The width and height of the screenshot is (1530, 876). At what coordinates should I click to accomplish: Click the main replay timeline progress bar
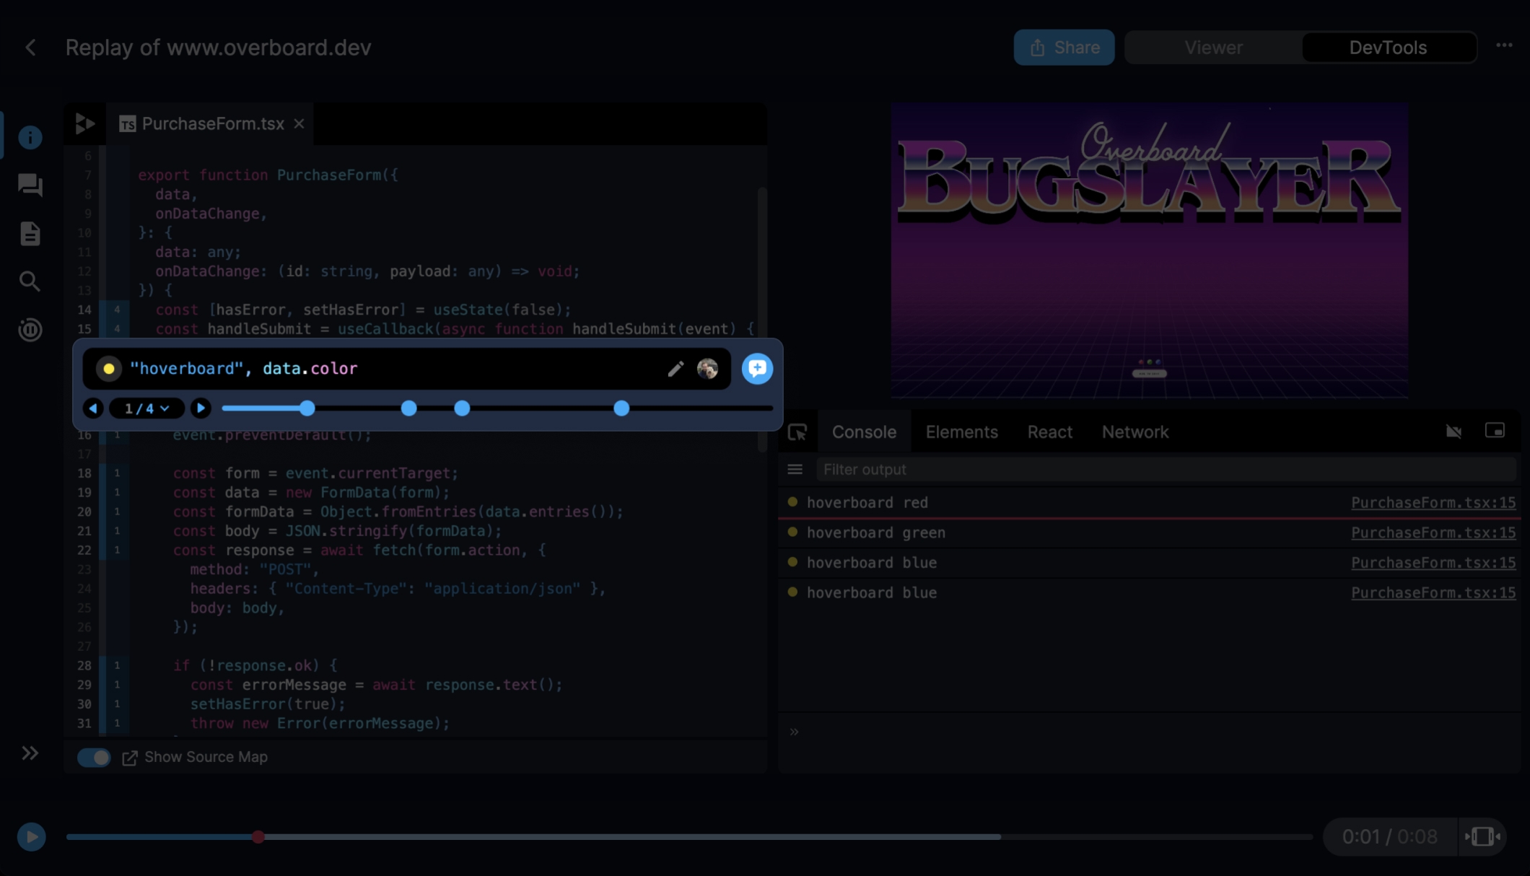pos(650,837)
